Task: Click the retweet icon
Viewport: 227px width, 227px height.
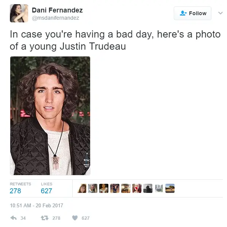Action: [x=44, y=218]
